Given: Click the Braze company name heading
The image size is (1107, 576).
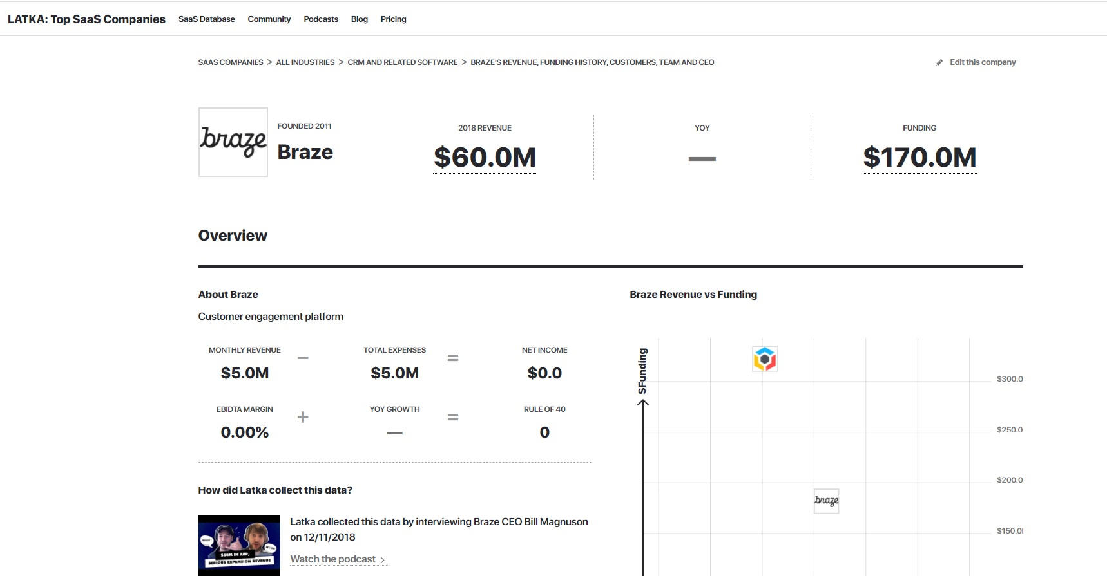Looking at the screenshot, I should 305,153.
